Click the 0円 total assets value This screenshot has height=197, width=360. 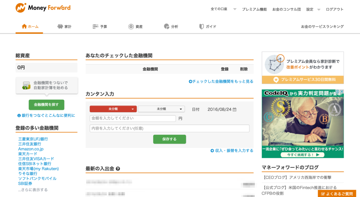[21, 68]
